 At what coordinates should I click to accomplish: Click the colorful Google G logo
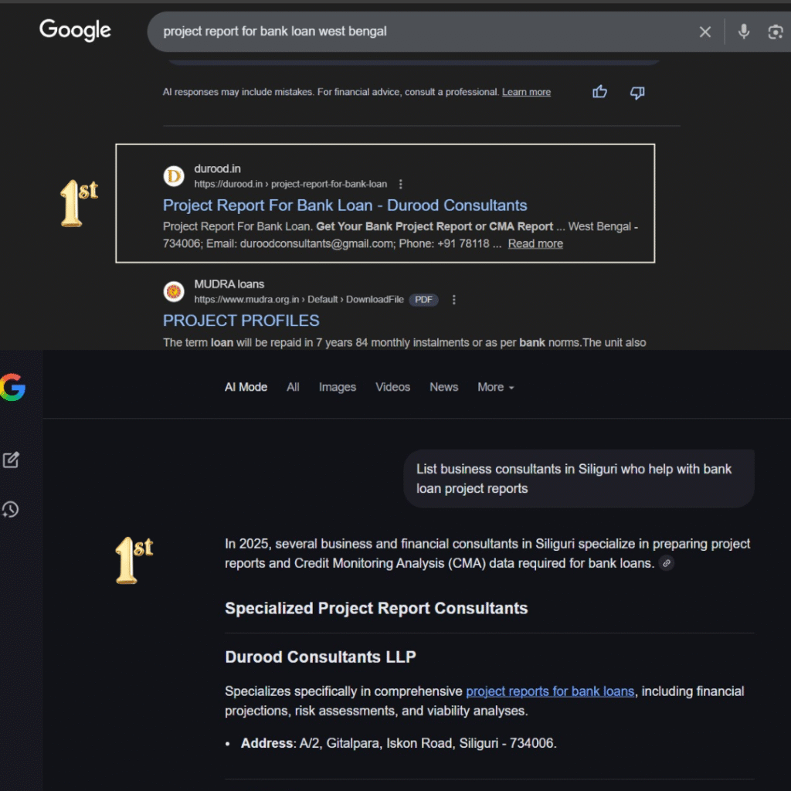[x=12, y=387]
